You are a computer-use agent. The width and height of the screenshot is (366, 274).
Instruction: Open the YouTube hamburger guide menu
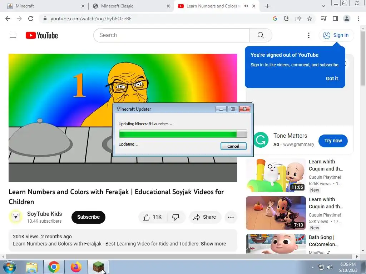point(13,35)
